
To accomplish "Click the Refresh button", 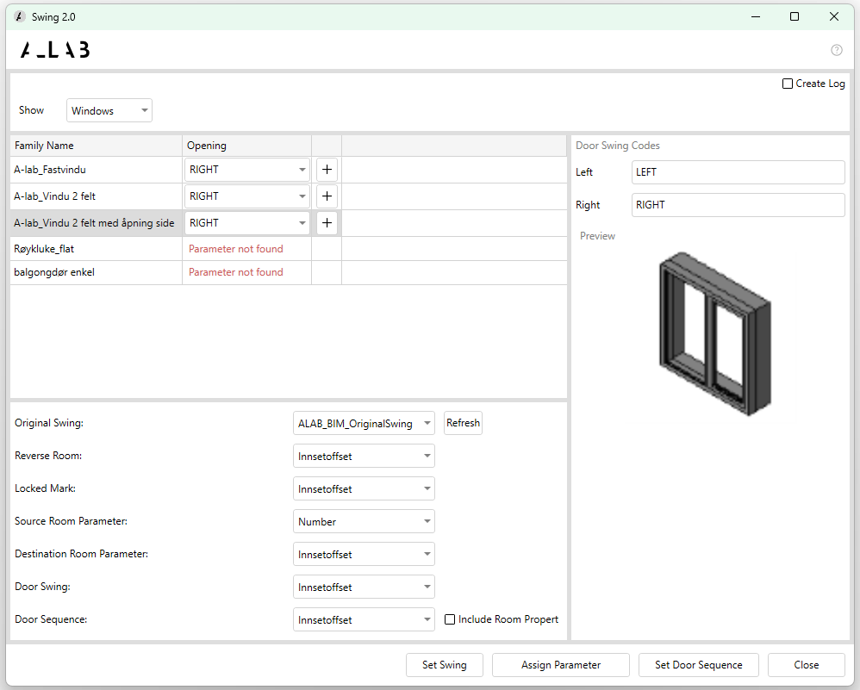I will click(463, 423).
